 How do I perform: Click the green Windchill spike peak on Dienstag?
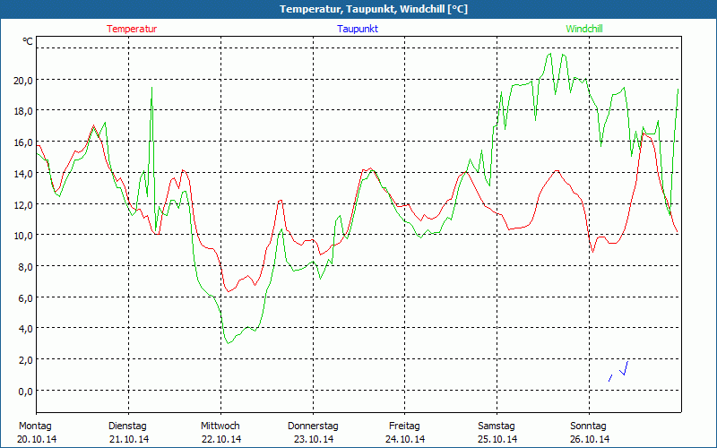tap(151, 88)
